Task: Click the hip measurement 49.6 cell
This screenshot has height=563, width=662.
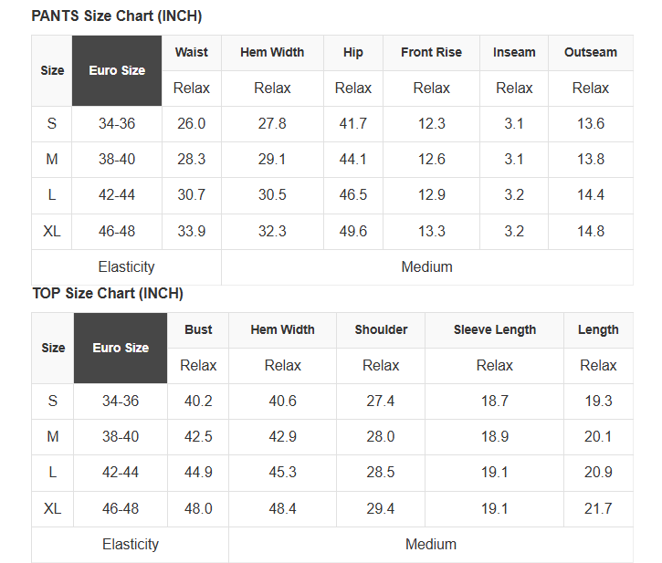Action: click(353, 232)
